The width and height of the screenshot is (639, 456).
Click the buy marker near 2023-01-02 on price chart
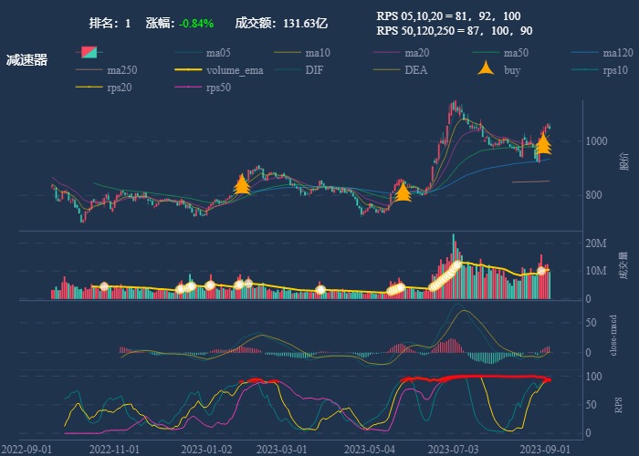[x=242, y=185]
